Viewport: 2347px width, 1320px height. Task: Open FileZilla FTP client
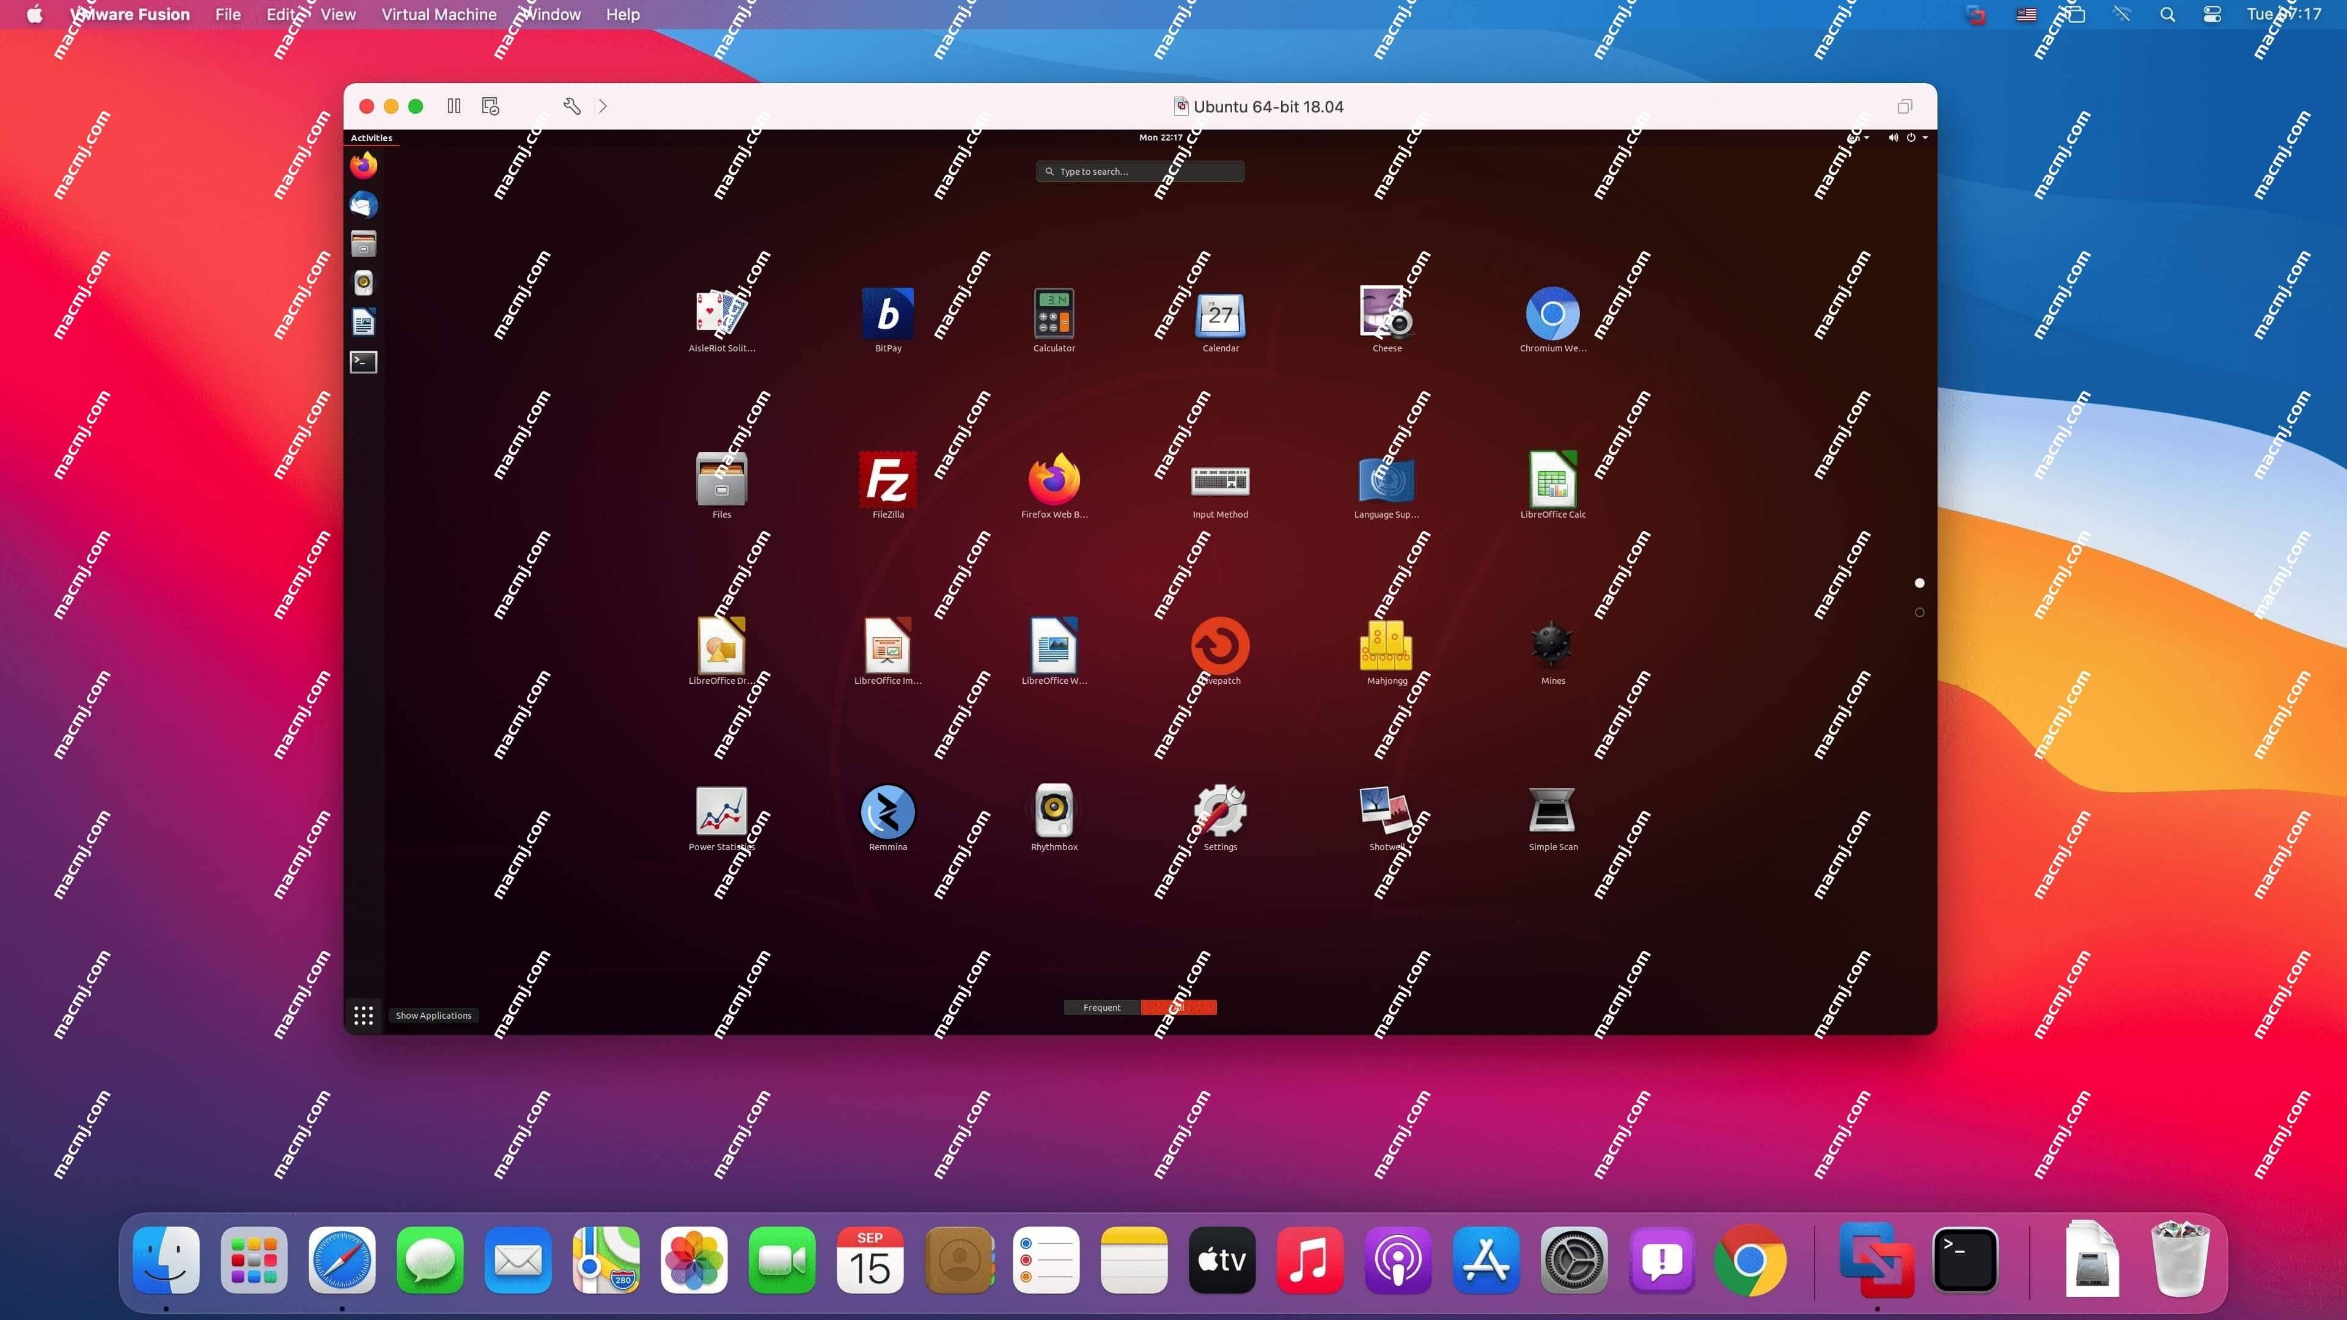click(888, 479)
